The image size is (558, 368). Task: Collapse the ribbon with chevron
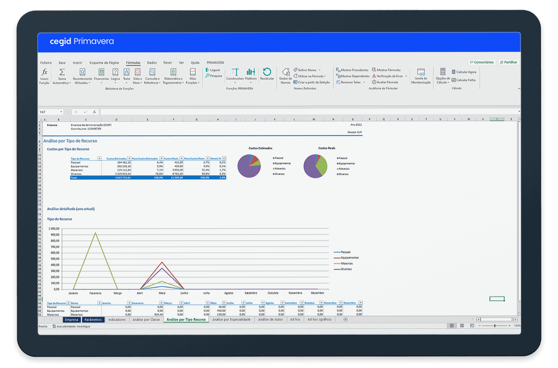point(519,89)
